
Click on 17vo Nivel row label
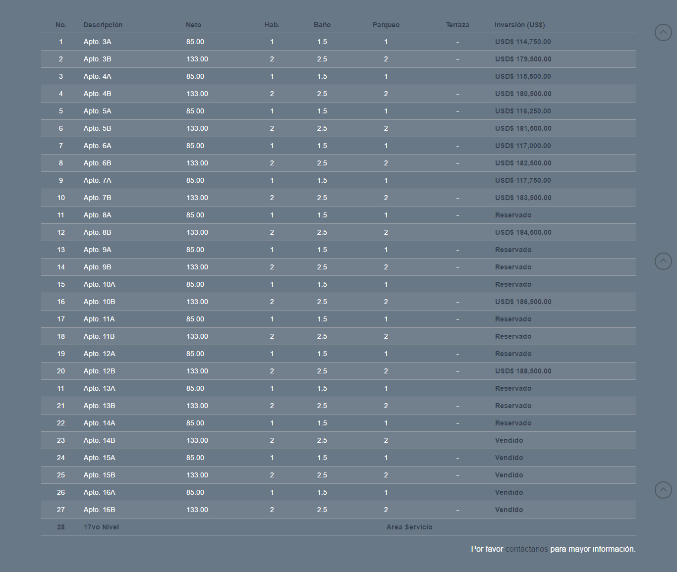click(x=101, y=527)
